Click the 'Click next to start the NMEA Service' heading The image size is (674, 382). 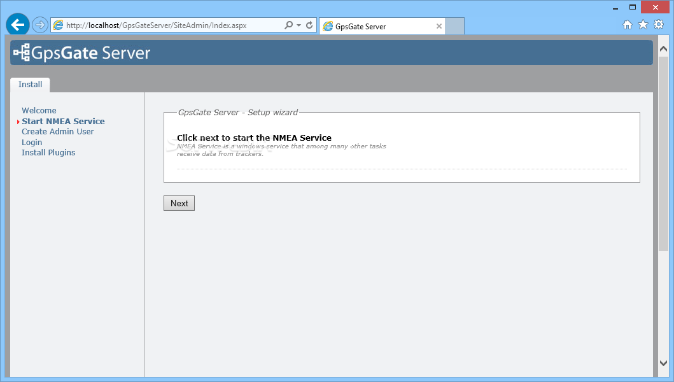pos(254,138)
